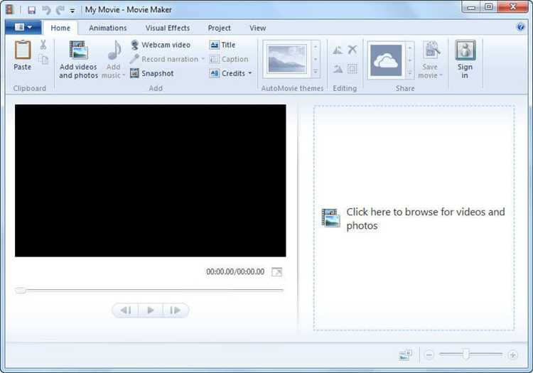Open the Save movie dropdown arrow
Screen dimensions: 533x373
(441, 75)
